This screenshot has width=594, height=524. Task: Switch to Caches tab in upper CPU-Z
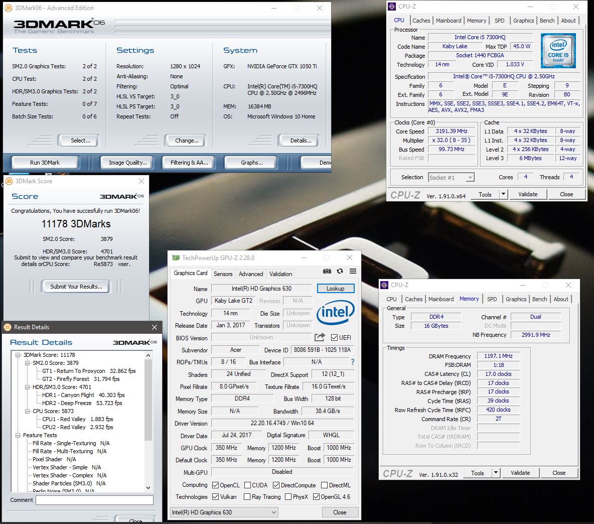point(421,21)
